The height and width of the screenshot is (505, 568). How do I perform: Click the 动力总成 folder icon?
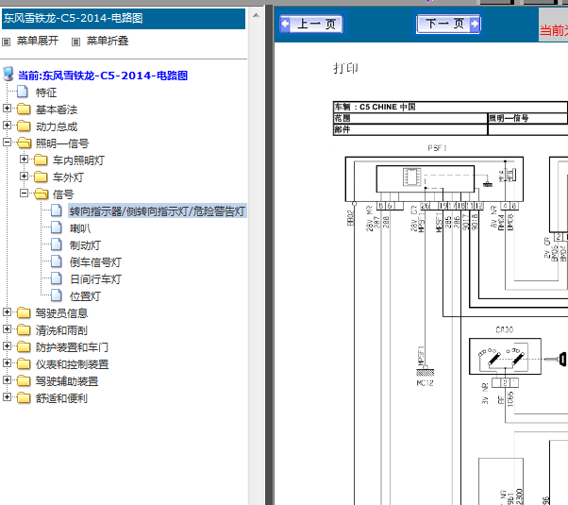24,126
